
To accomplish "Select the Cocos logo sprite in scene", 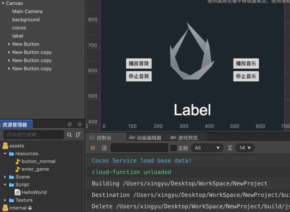I will (192, 51).
